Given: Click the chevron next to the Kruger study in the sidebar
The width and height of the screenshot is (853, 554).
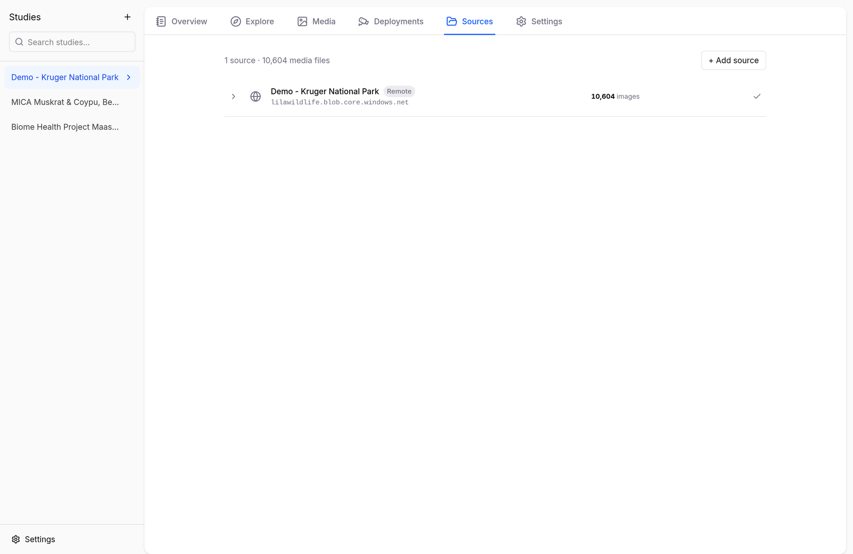Looking at the screenshot, I should coord(128,77).
